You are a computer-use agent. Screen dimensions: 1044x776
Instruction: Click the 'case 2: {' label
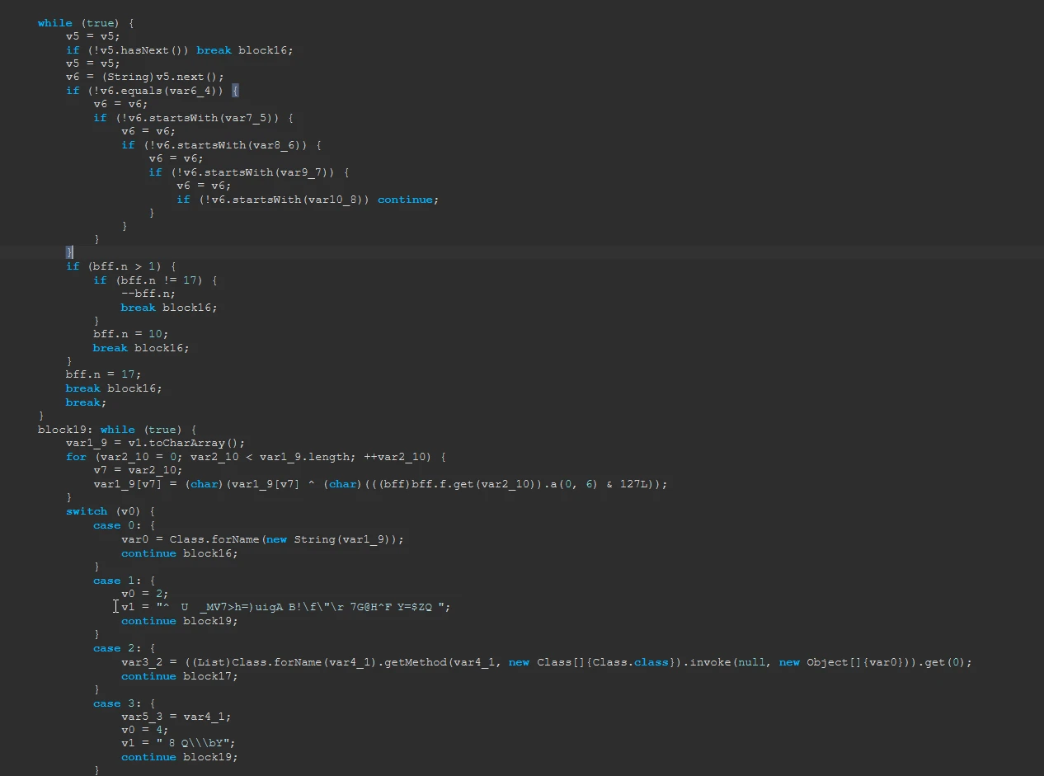124,648
